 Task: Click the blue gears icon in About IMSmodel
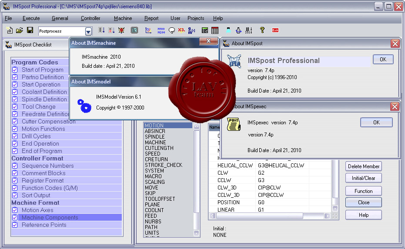point(84,106)
